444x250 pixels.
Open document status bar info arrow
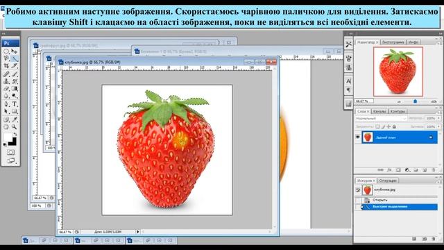tap(138, 231)
